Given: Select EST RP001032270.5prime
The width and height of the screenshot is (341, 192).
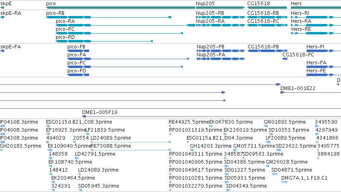Looking at the screenshot, I should [196, 186].
